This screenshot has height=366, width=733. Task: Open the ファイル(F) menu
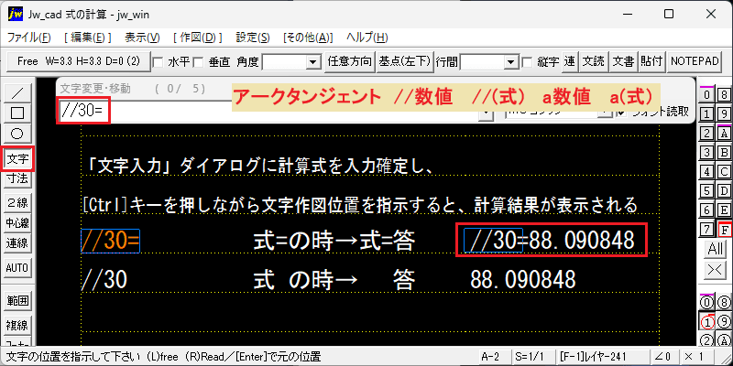pyautogui.click(x=29, y=38)
